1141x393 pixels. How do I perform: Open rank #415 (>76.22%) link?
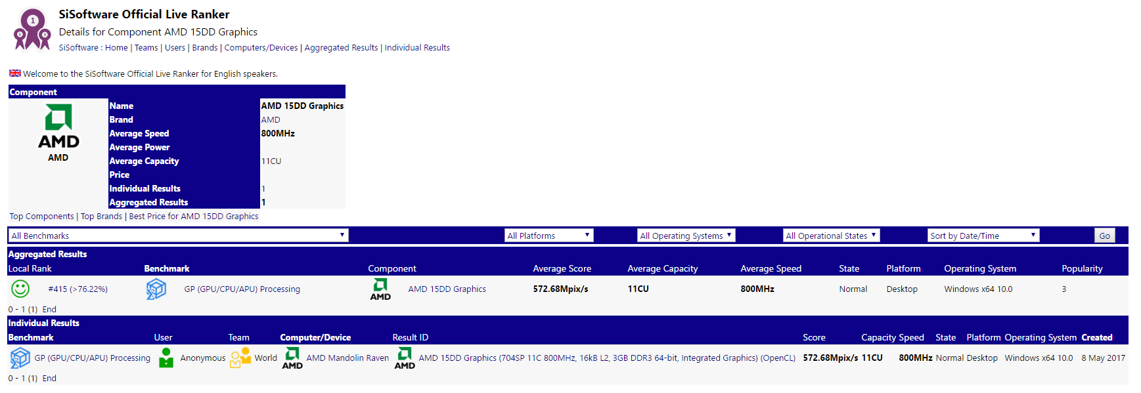pyautogui.click(x=78, y=289)
